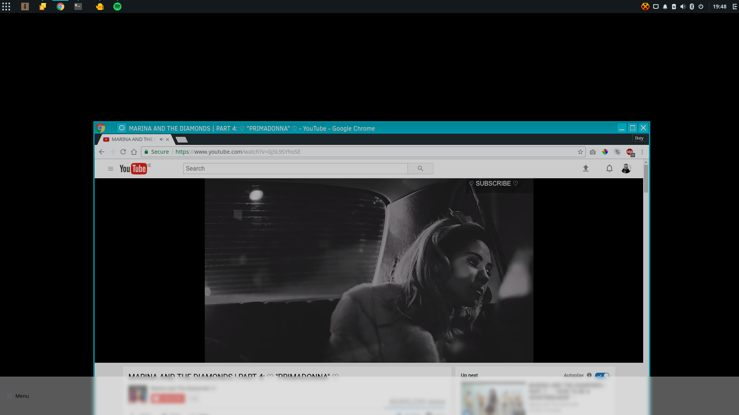Mute tab via speaker icon on tab
This screenshot has width=739, height=415.
pyautogui.click(x=161, y=139)
